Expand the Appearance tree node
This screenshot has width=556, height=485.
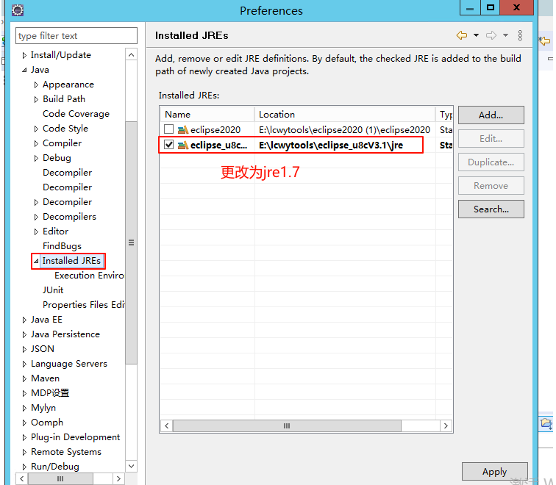tap(36, 85)
